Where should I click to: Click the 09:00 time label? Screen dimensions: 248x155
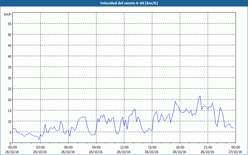point(96,147)
